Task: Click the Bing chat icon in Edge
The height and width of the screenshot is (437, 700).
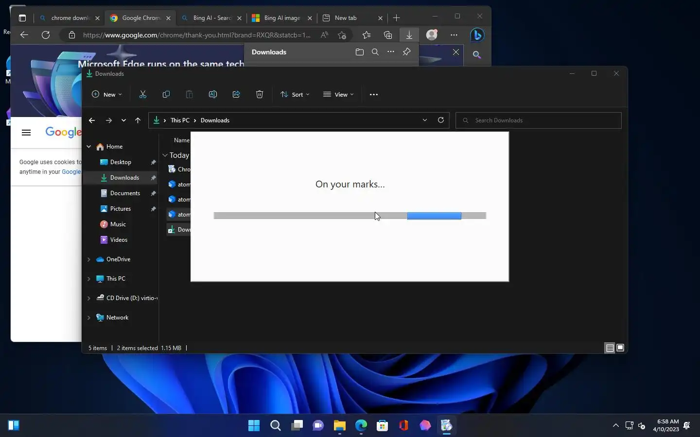Action: pos(477,35)
